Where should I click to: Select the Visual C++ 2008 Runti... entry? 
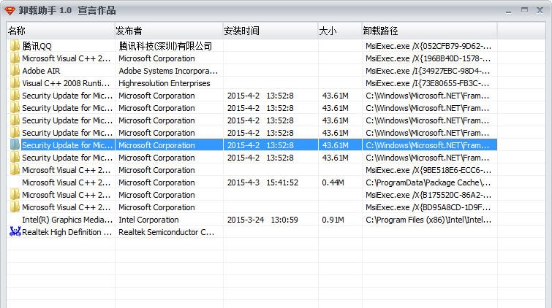(66, 83)
